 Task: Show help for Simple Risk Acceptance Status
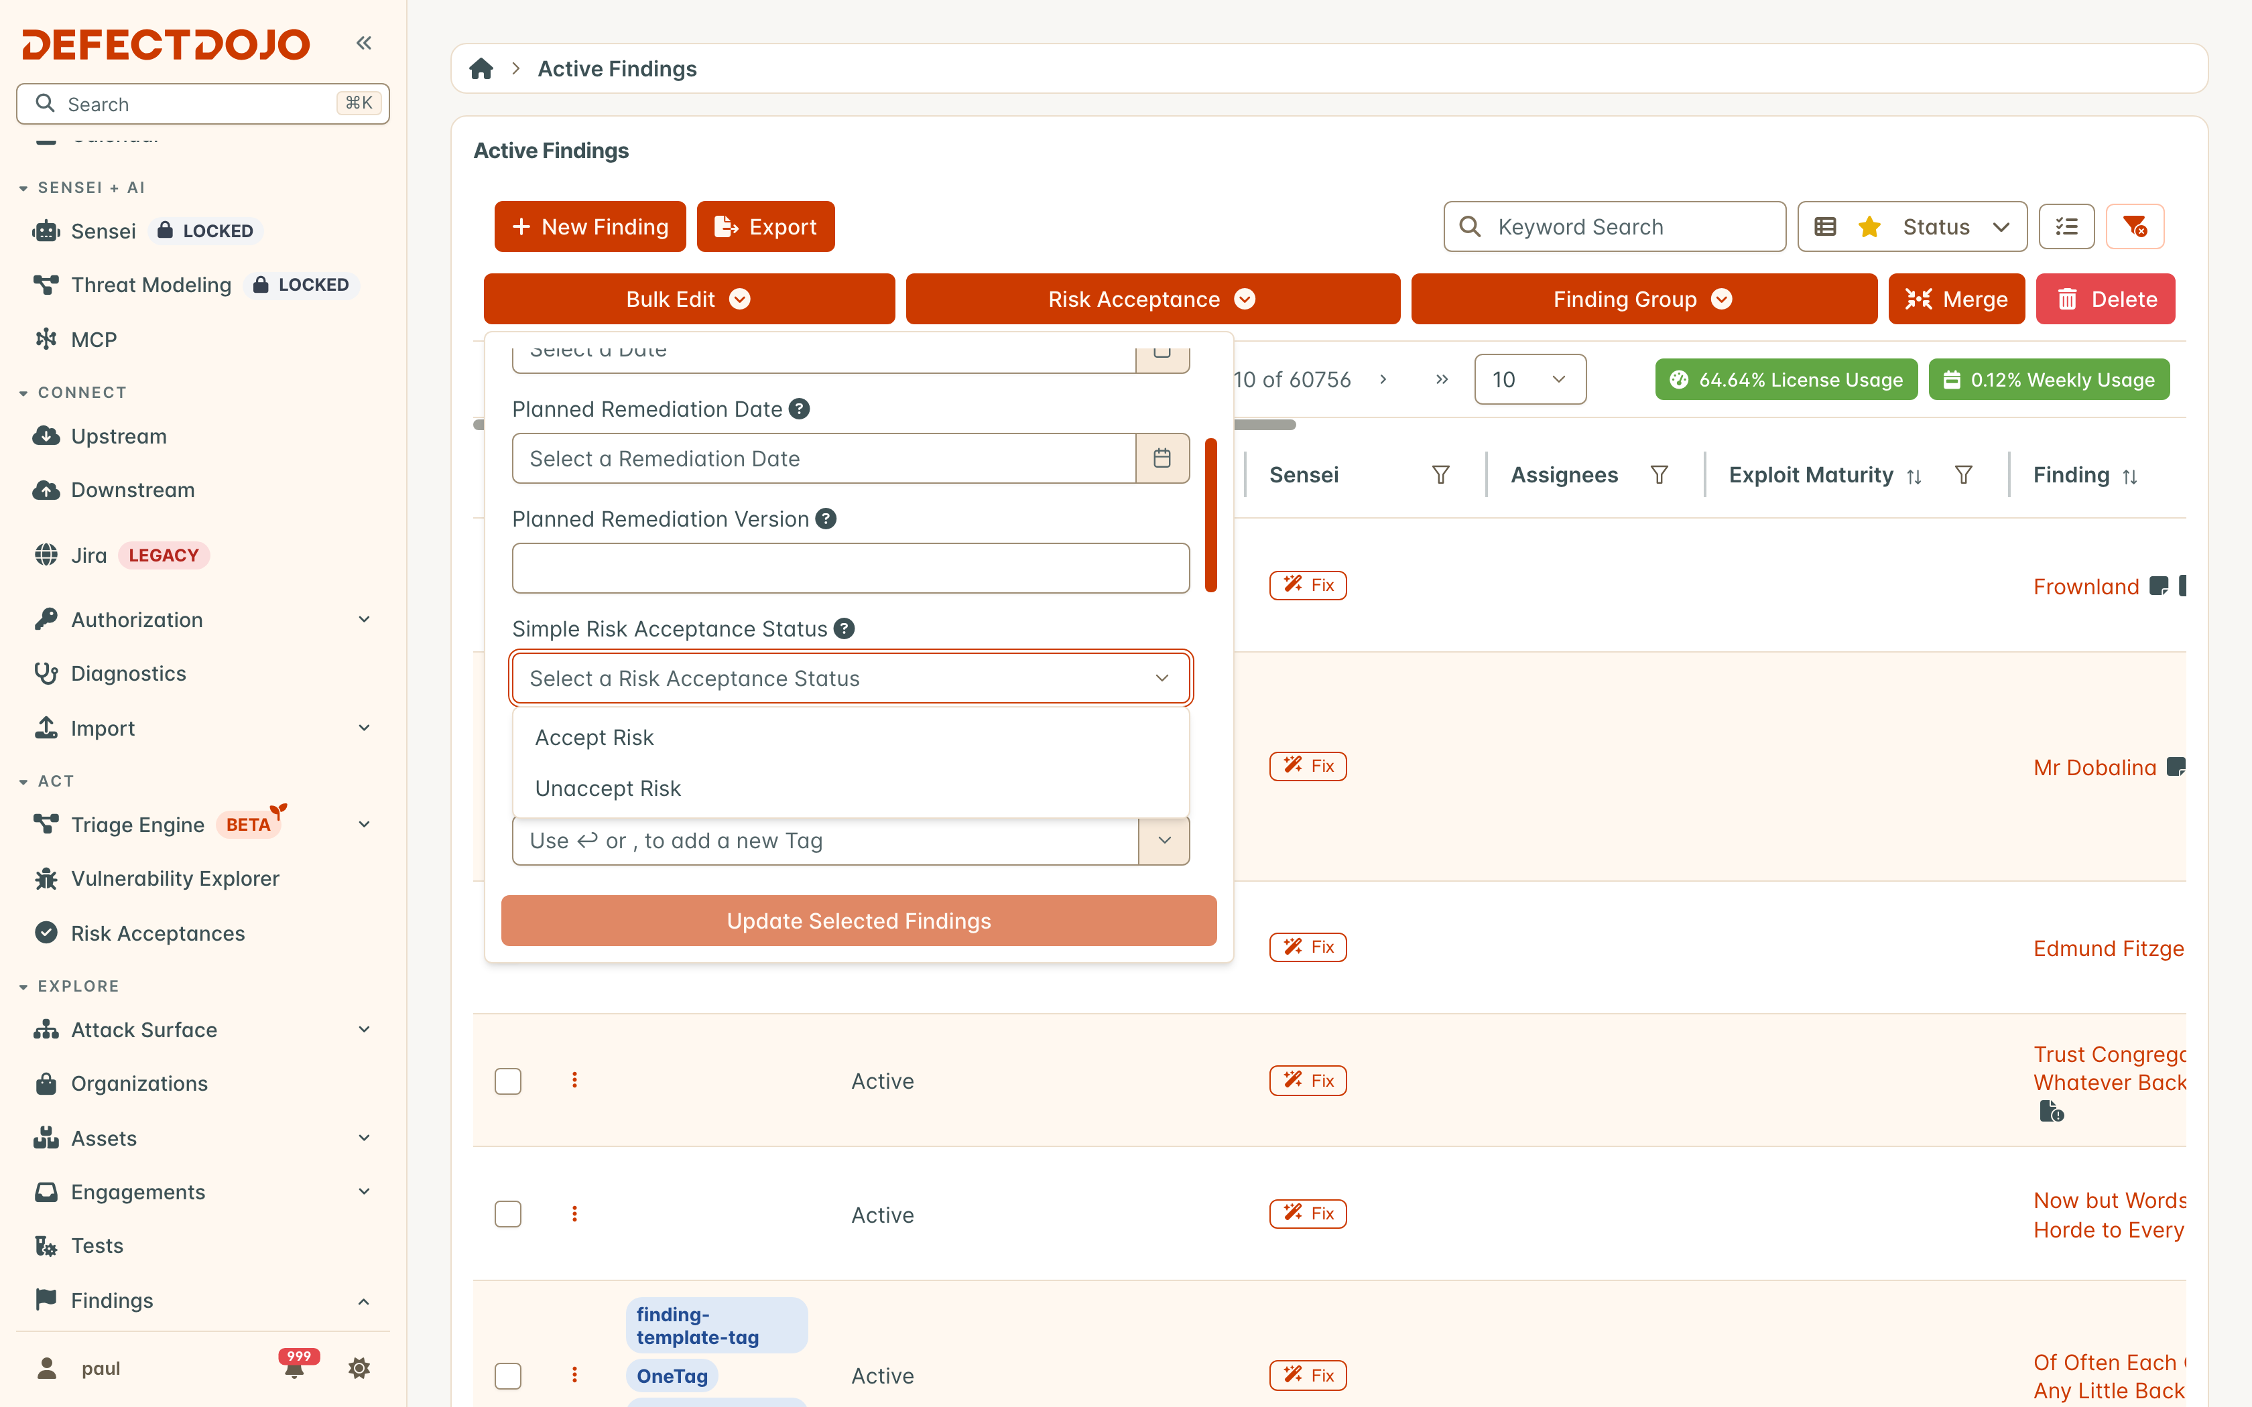[844, 628]
